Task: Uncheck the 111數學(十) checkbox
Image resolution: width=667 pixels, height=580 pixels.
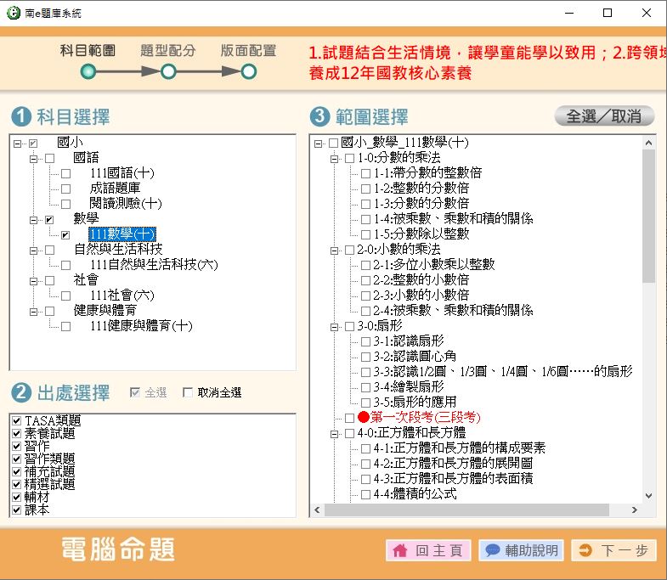Action: pos(65,234)
